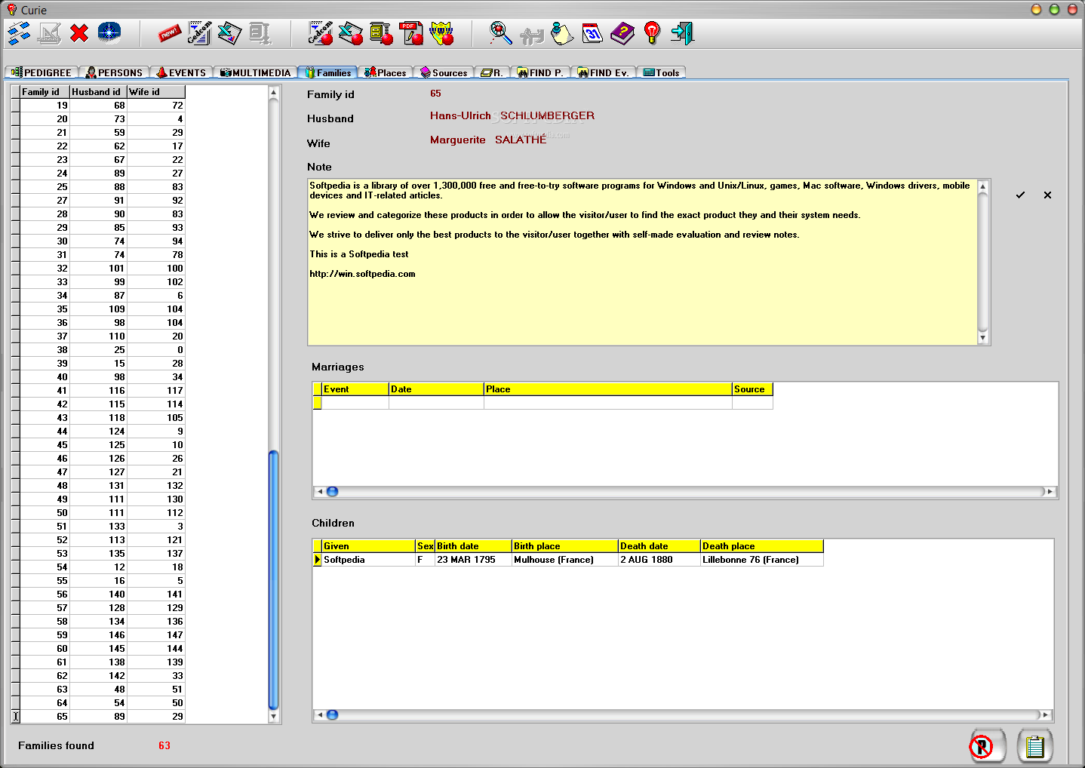Click the grayed link chain icon
This screenshot has height=768, width=1085.
point(531,35)
